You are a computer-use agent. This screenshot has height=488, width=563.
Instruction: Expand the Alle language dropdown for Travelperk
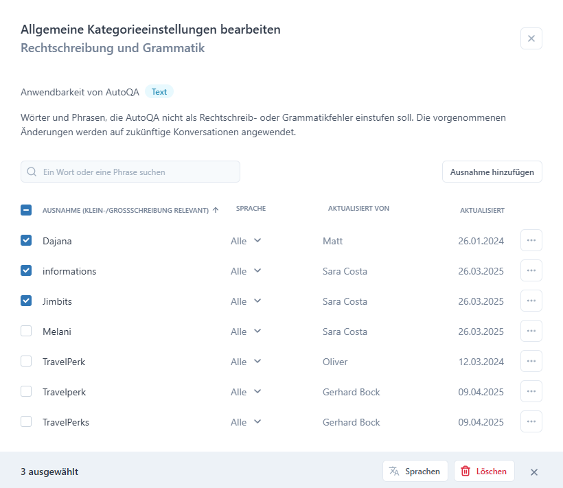pyautogui.click(x=246, y=392)
